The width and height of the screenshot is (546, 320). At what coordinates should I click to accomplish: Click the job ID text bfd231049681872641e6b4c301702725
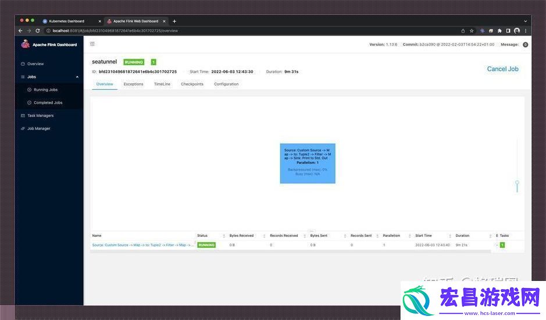point(138,72)
